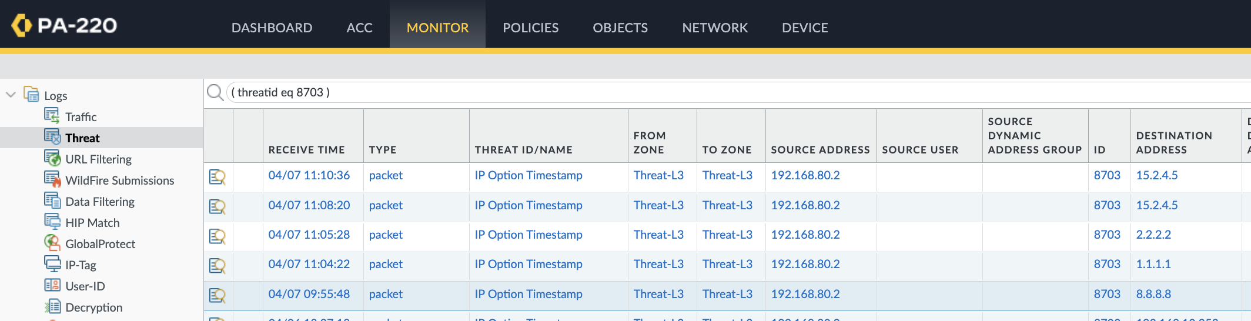Click the GlobalProtect log icon

click(x=52, y=242)
